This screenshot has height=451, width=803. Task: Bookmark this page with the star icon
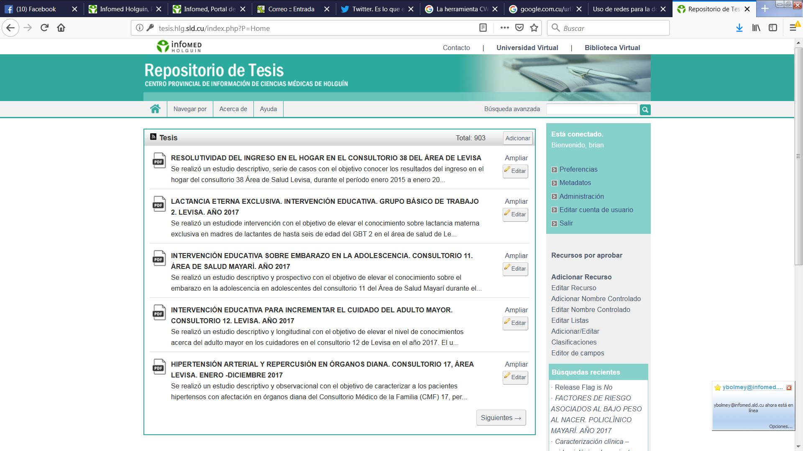click(x=534, y=28)
